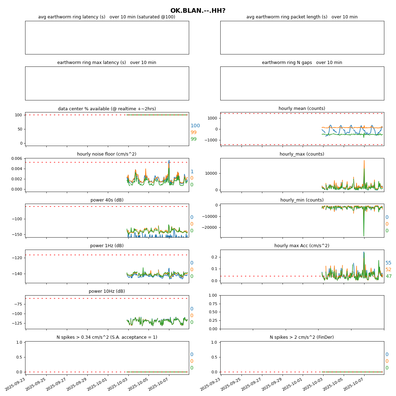The height and width of the screenshot is (396, 396).
Task: Click the empty earthworm ring max latency plot
Action: (107, 83)
